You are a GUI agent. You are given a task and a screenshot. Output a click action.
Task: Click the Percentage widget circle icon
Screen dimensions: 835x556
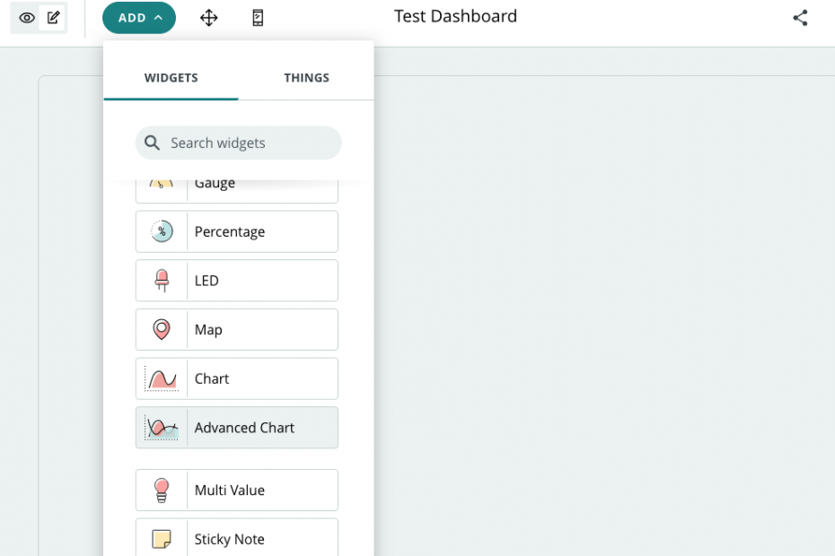coord(162,231)
